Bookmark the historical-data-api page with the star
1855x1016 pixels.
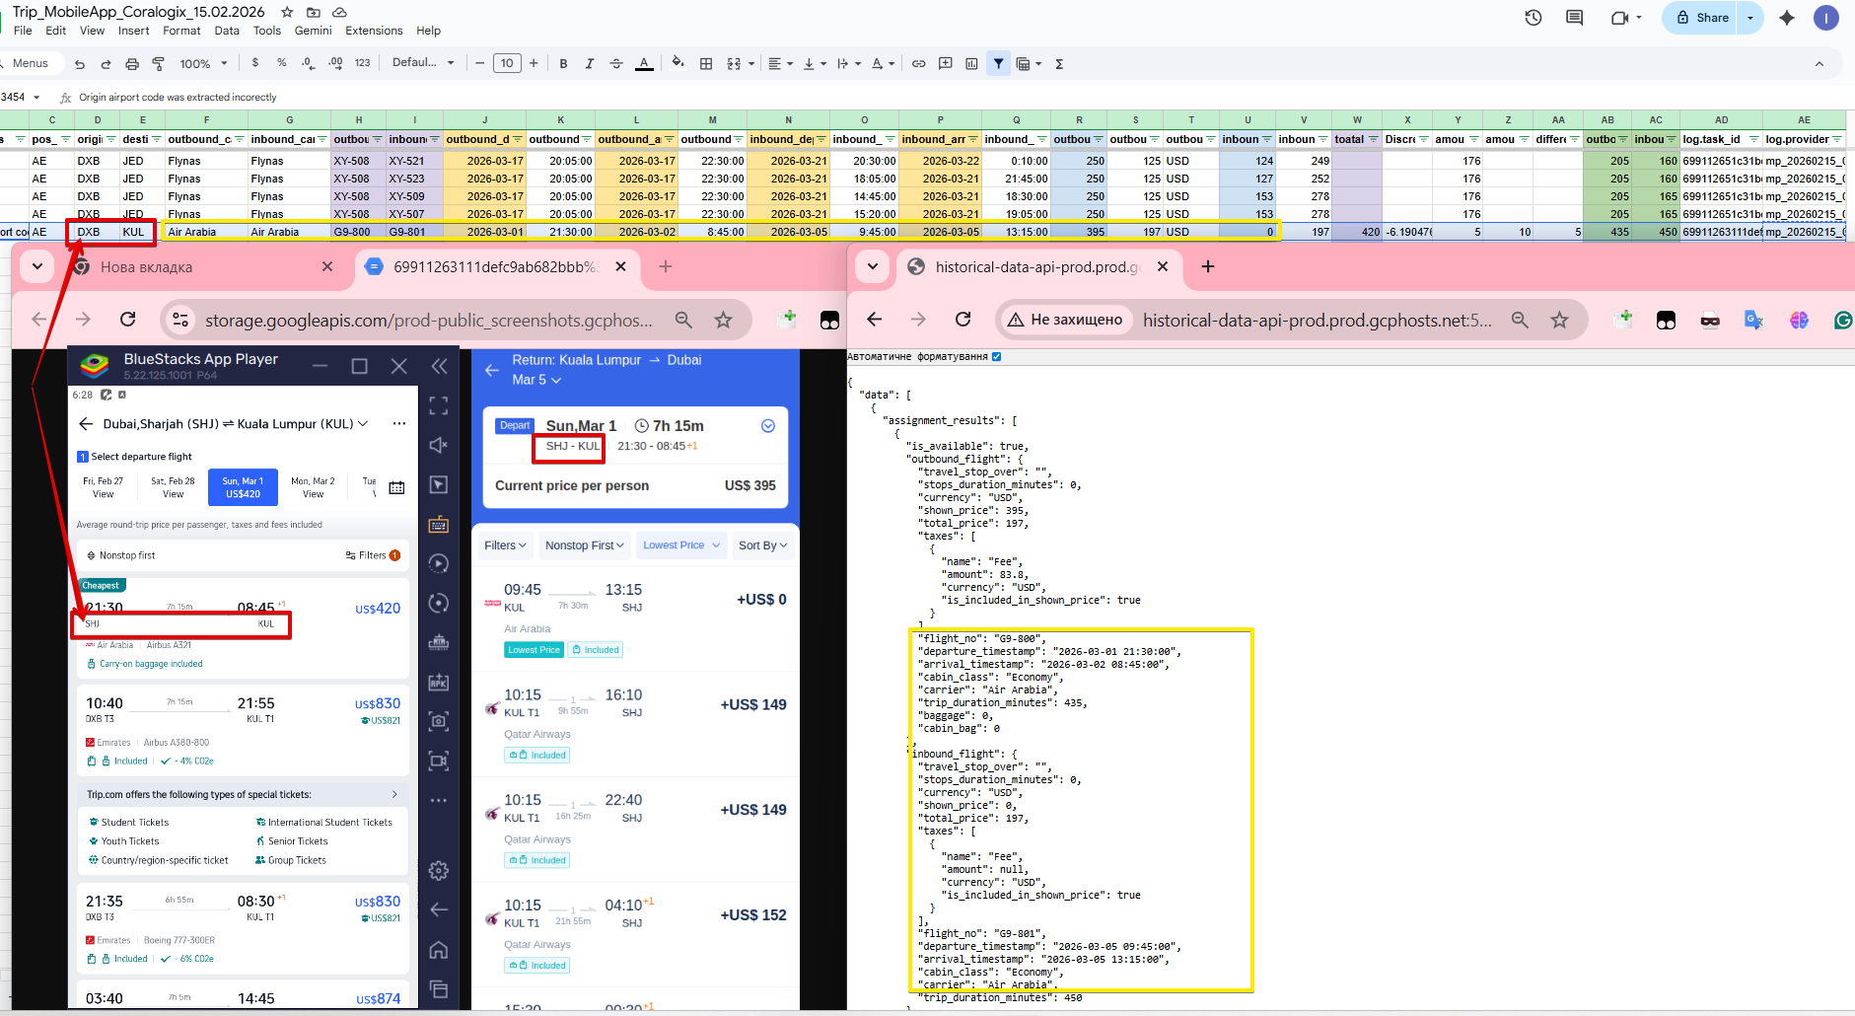pyautogui.click(x=1559, y=320)
